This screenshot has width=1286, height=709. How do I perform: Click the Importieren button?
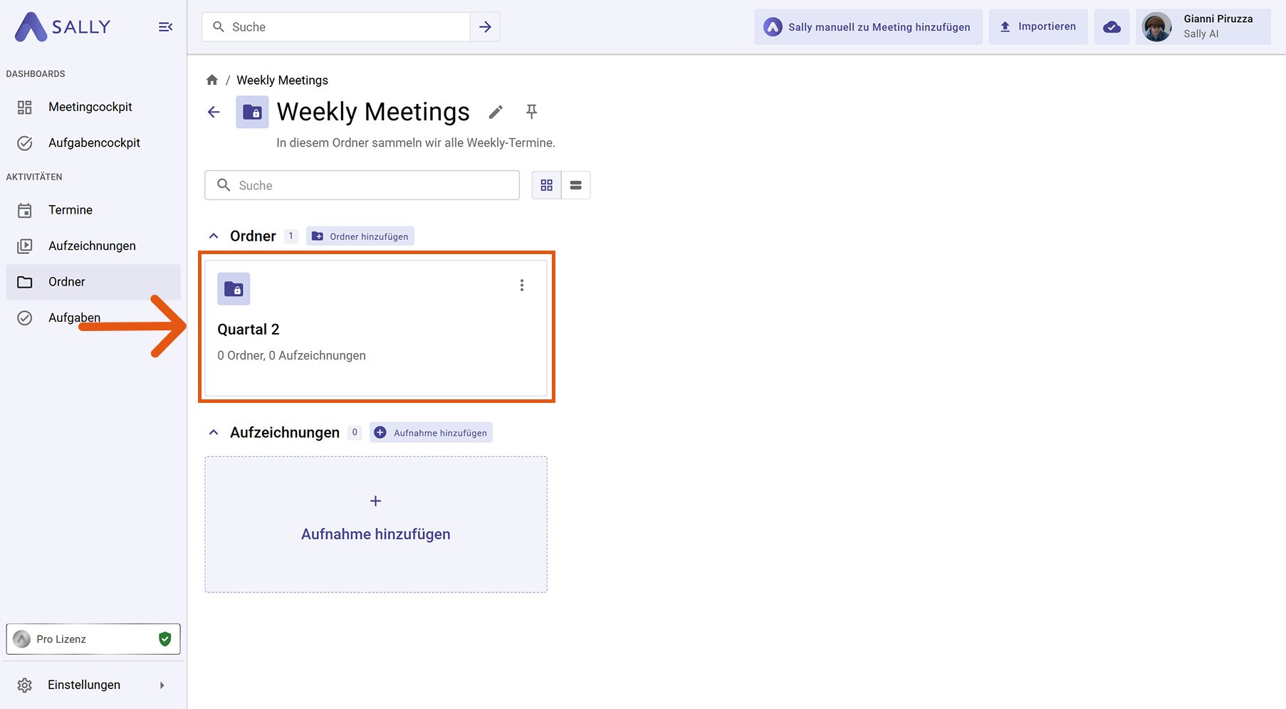pos(1037,27)
